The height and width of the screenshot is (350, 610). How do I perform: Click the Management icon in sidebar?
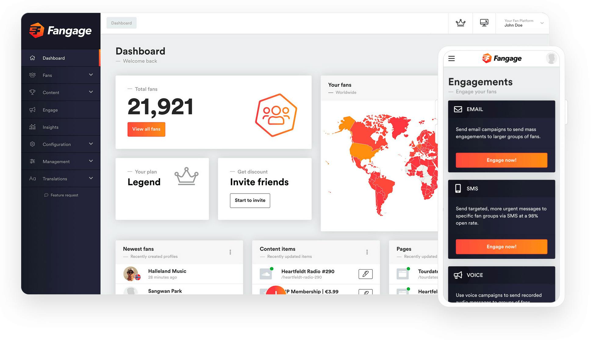tap(32, 161)
